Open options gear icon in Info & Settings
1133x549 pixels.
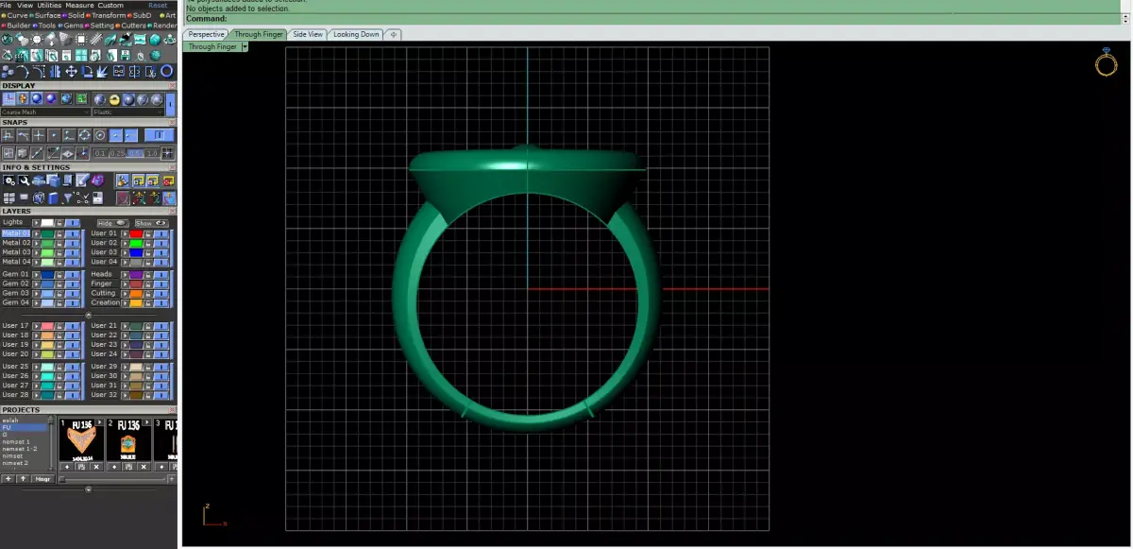(x=9, y=180)
